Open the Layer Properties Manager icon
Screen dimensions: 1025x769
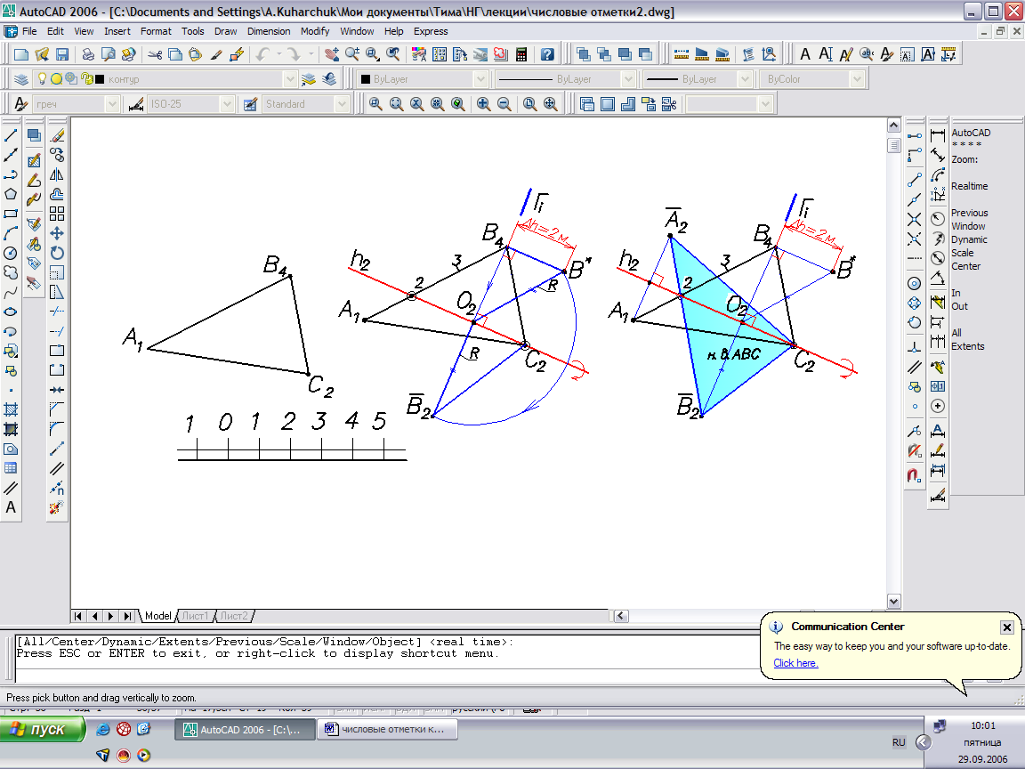(x=21, y=79)
